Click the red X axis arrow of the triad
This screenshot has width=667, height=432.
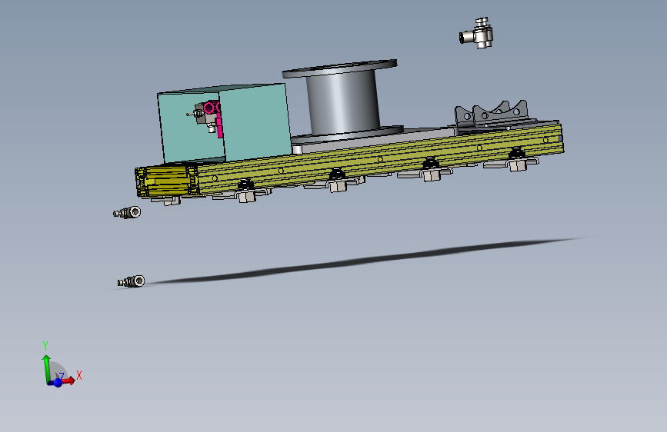click(69, 380)
